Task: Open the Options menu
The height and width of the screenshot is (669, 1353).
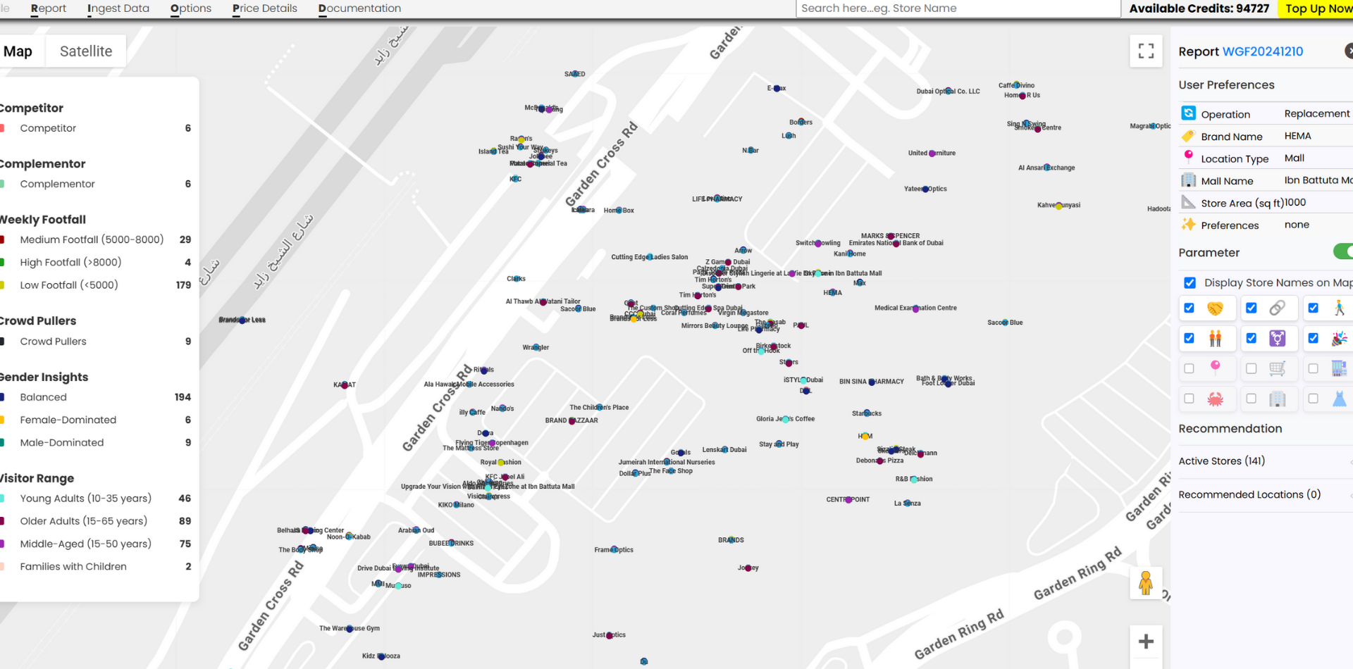Action: coord(191,8)
